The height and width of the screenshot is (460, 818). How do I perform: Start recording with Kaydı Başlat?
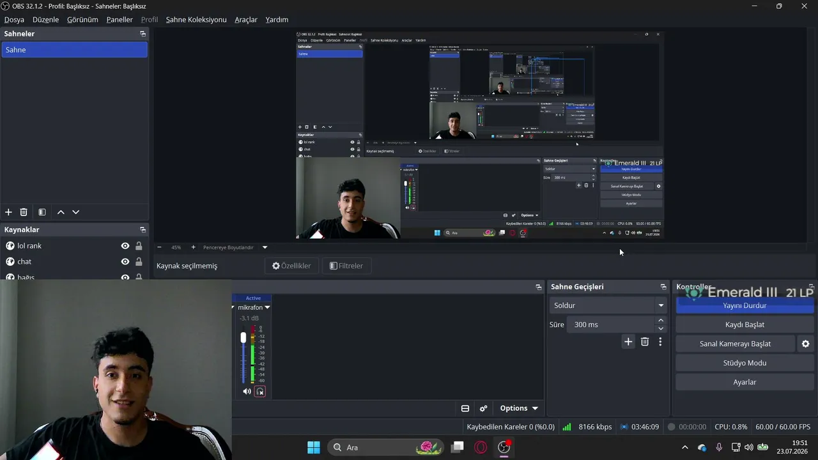[x=745, y=325]
